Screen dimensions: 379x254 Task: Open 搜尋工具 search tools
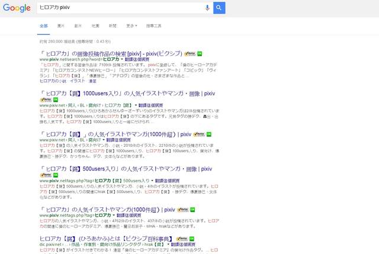tap(154, 26)
